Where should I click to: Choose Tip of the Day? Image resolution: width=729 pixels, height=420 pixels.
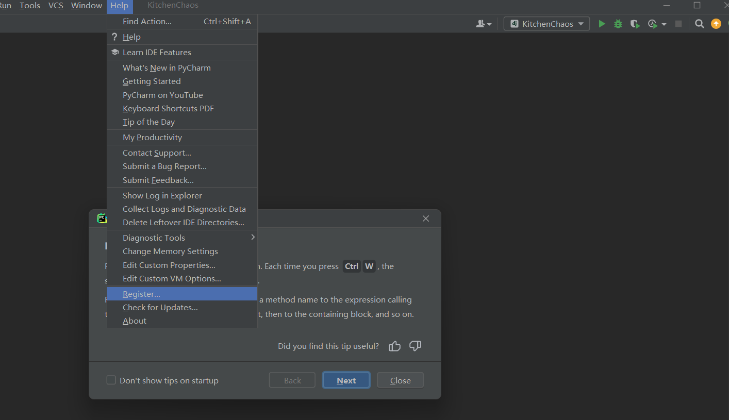click(x=182, y=122)
